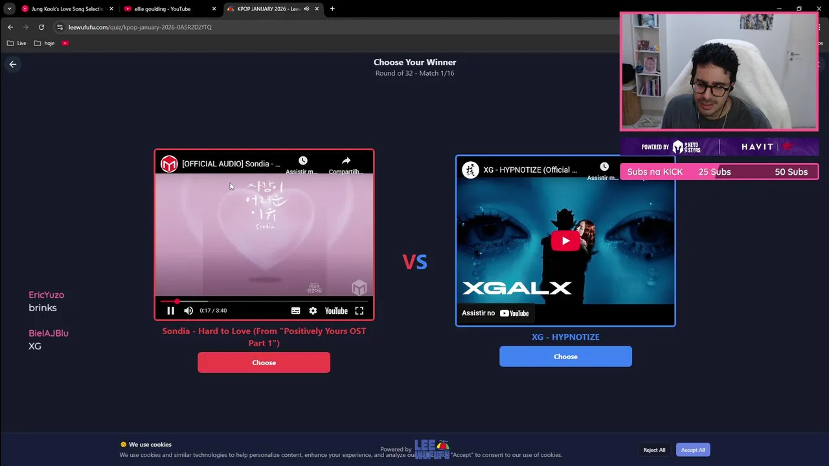Toggle subtitles on the Sondia video
829x466 pixels.
pos(295,311)
